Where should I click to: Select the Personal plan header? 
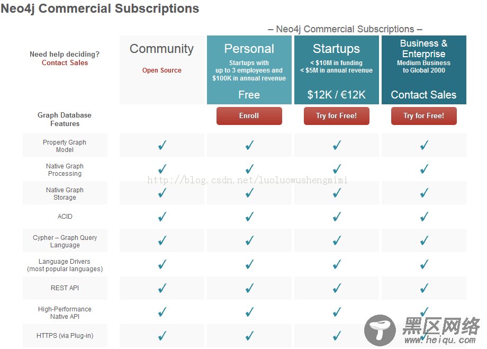(x=249, y=70)
